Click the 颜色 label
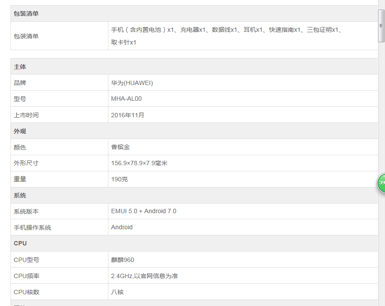 point(20,147)
